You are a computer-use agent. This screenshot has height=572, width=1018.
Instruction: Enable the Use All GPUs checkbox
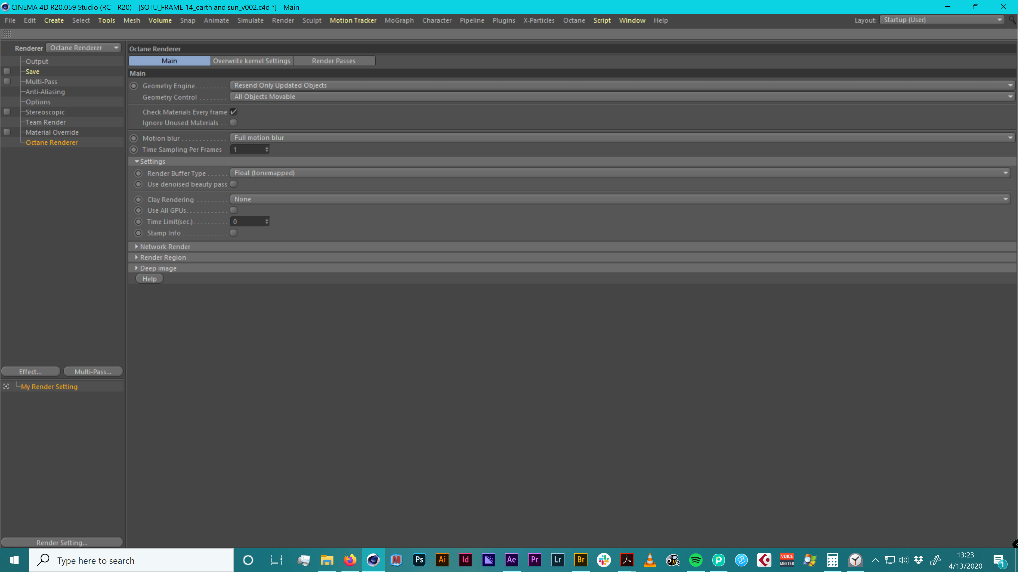(x=234, y=211)
